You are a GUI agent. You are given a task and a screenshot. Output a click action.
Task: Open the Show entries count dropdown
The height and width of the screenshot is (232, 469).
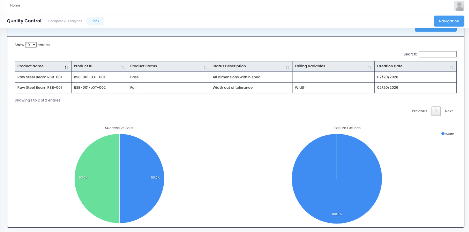point(31,45)
